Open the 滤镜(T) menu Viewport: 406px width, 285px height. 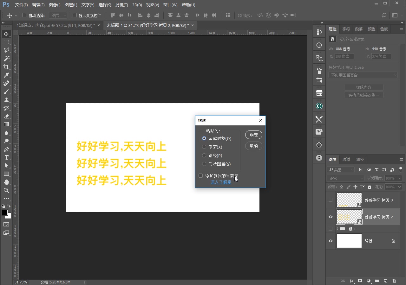121,5
